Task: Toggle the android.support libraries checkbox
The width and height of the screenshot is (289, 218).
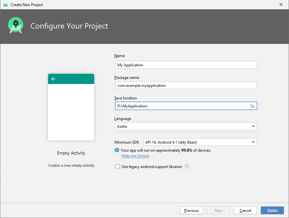Action: point(118,166)
